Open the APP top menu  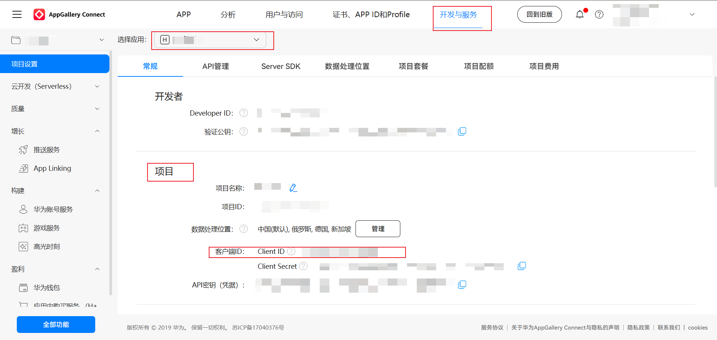pyautogui.click(x=184, y=15)
